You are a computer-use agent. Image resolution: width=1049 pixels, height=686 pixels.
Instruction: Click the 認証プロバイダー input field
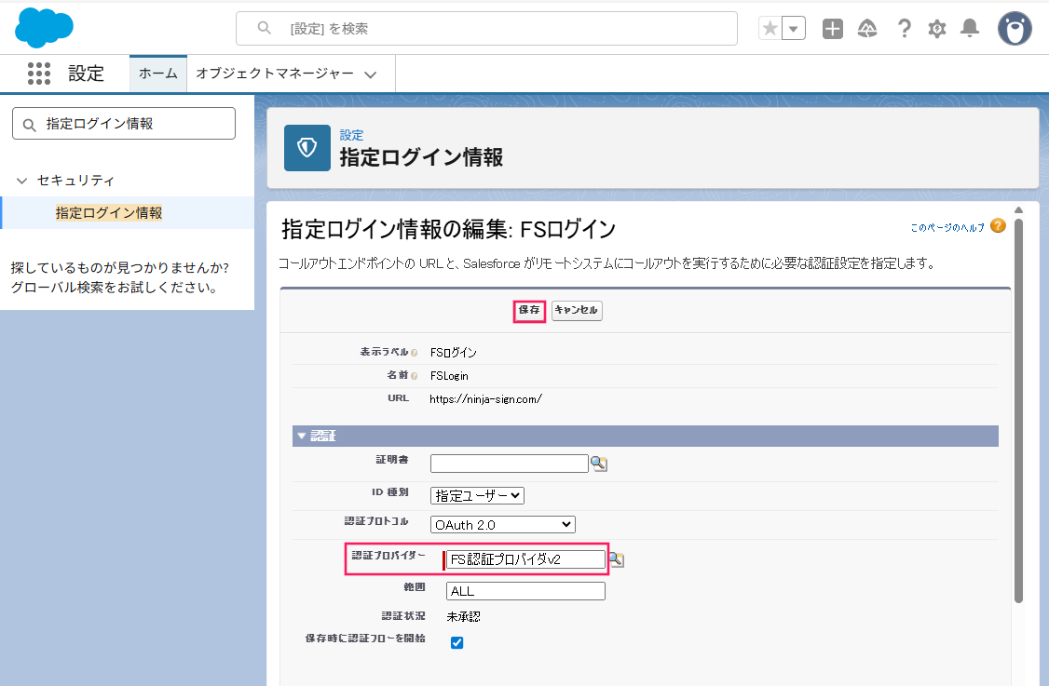525,559
